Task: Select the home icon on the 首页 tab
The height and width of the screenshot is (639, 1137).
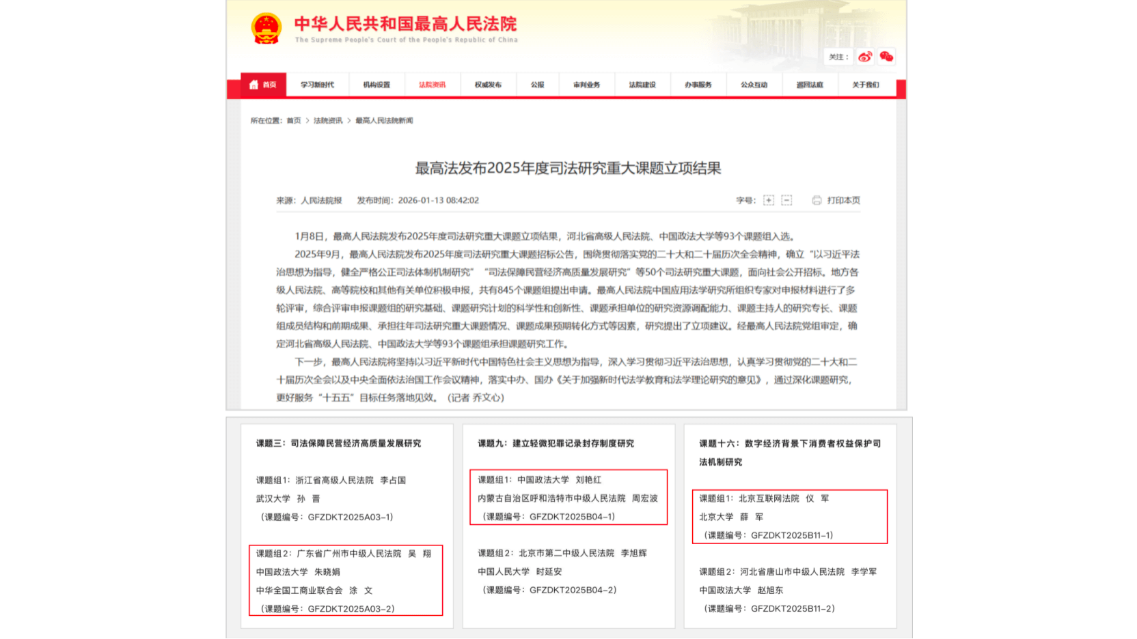Action: pyautogui.click(x=253, y=85)
